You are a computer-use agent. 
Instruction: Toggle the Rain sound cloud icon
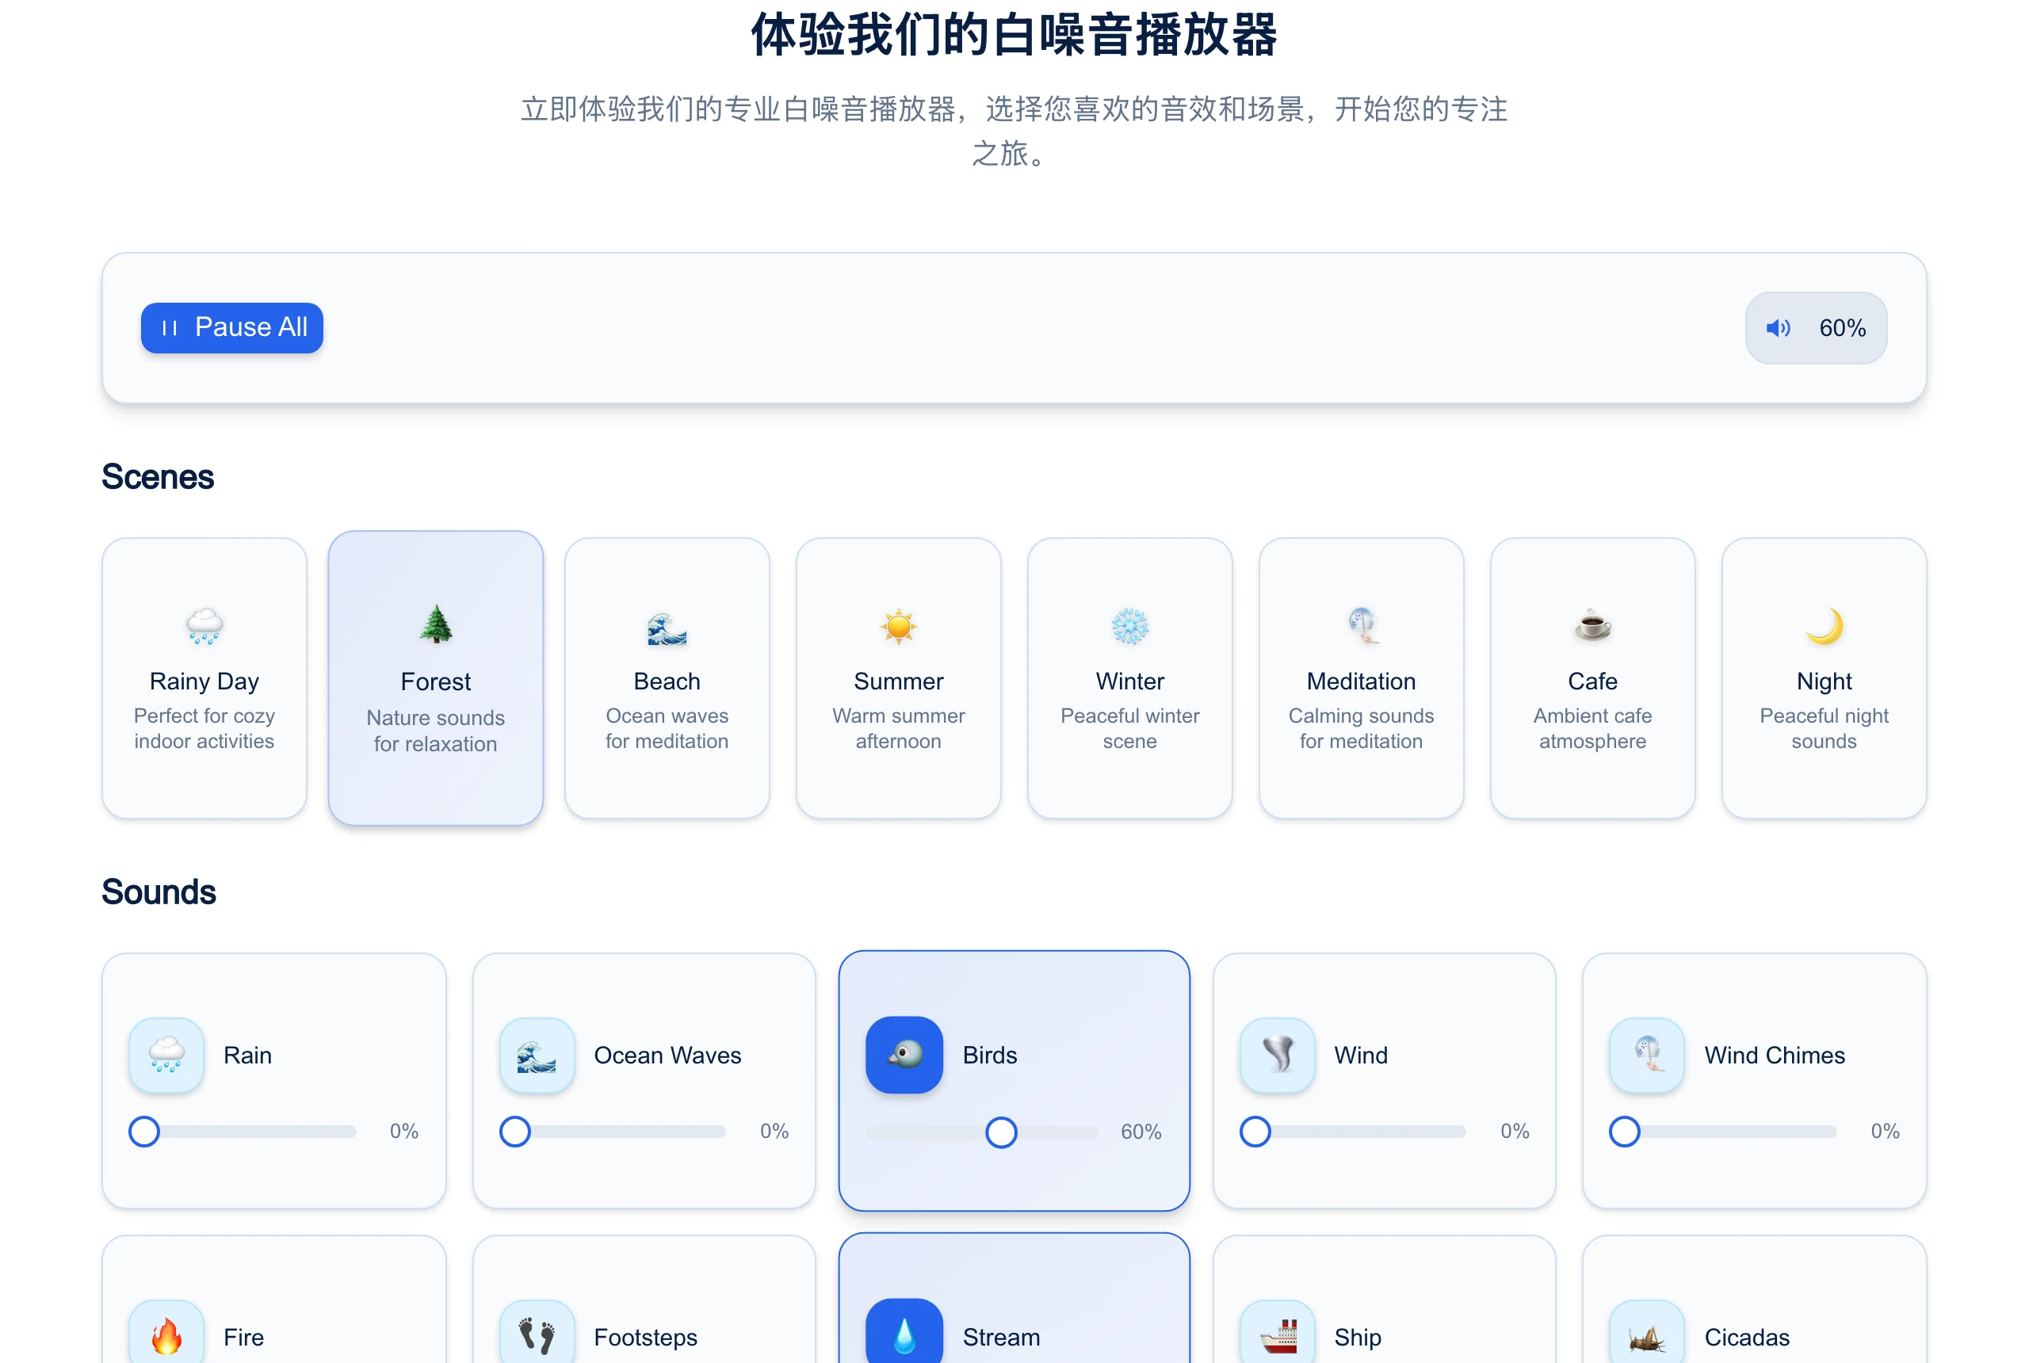(x=166, y=1056)
